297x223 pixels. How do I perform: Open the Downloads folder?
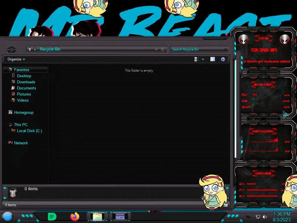(26, 82)
